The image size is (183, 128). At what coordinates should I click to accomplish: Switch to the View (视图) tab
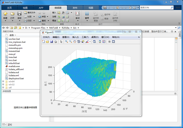(x=91, y=8)
